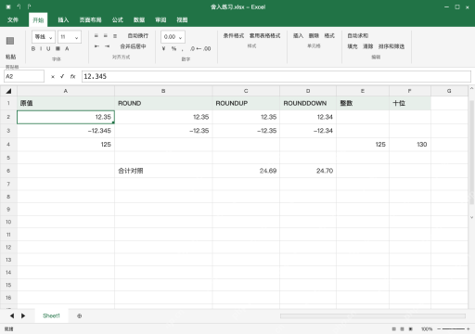This screenshot has width=475, height=334.
Task: Switch to the View (视图) tab
Action: coord(182,19)
